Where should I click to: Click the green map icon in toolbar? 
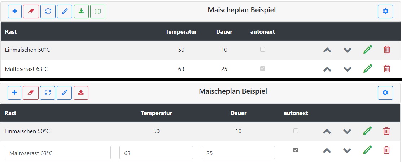click(98, 12)
